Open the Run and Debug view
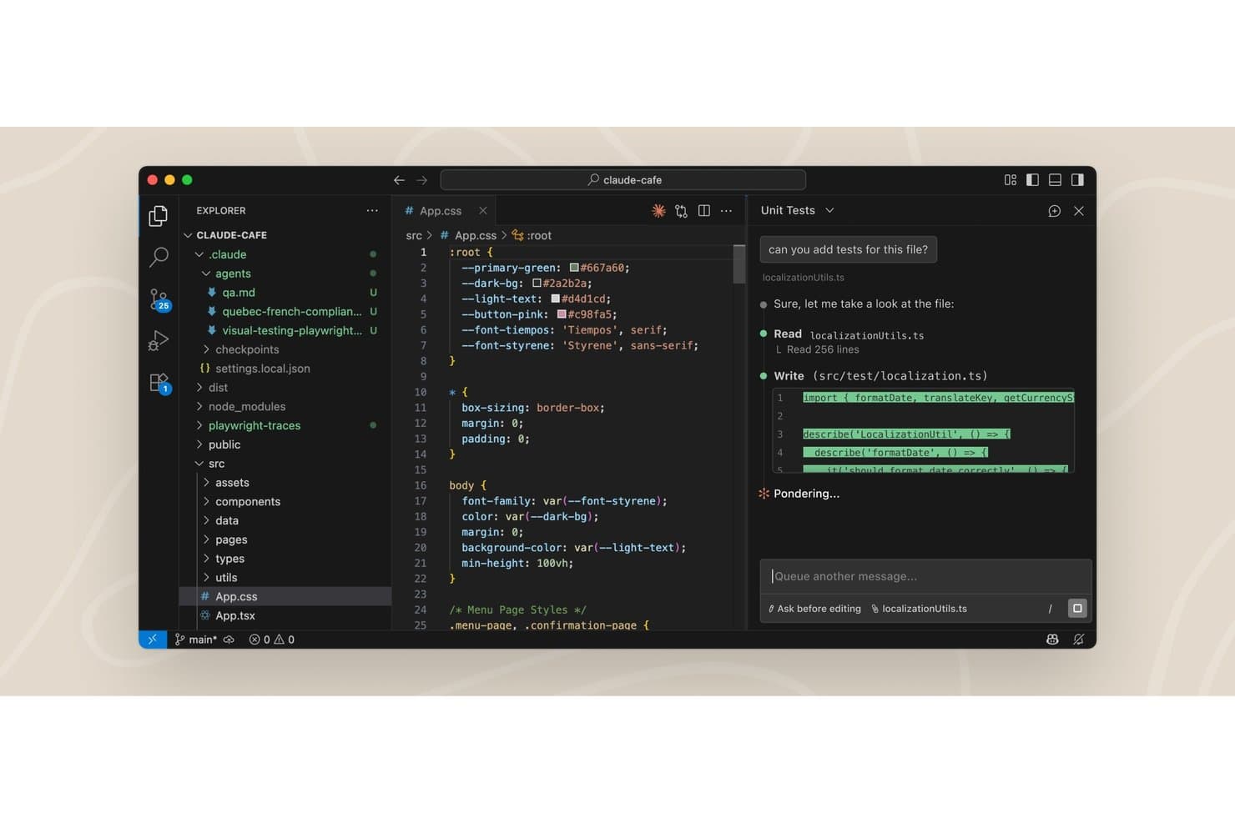 pyautogui.click(x=158, y=340)
